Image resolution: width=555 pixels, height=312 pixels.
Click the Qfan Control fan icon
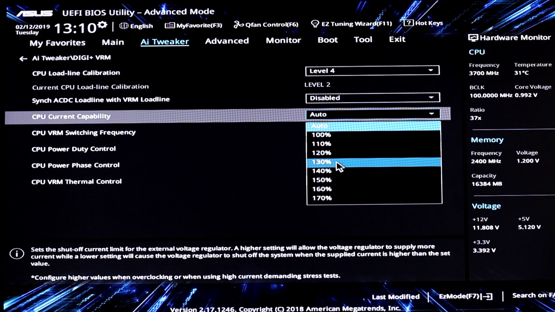tap(238, 25)
